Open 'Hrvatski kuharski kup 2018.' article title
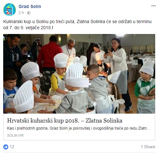 [x=43, y=121]
